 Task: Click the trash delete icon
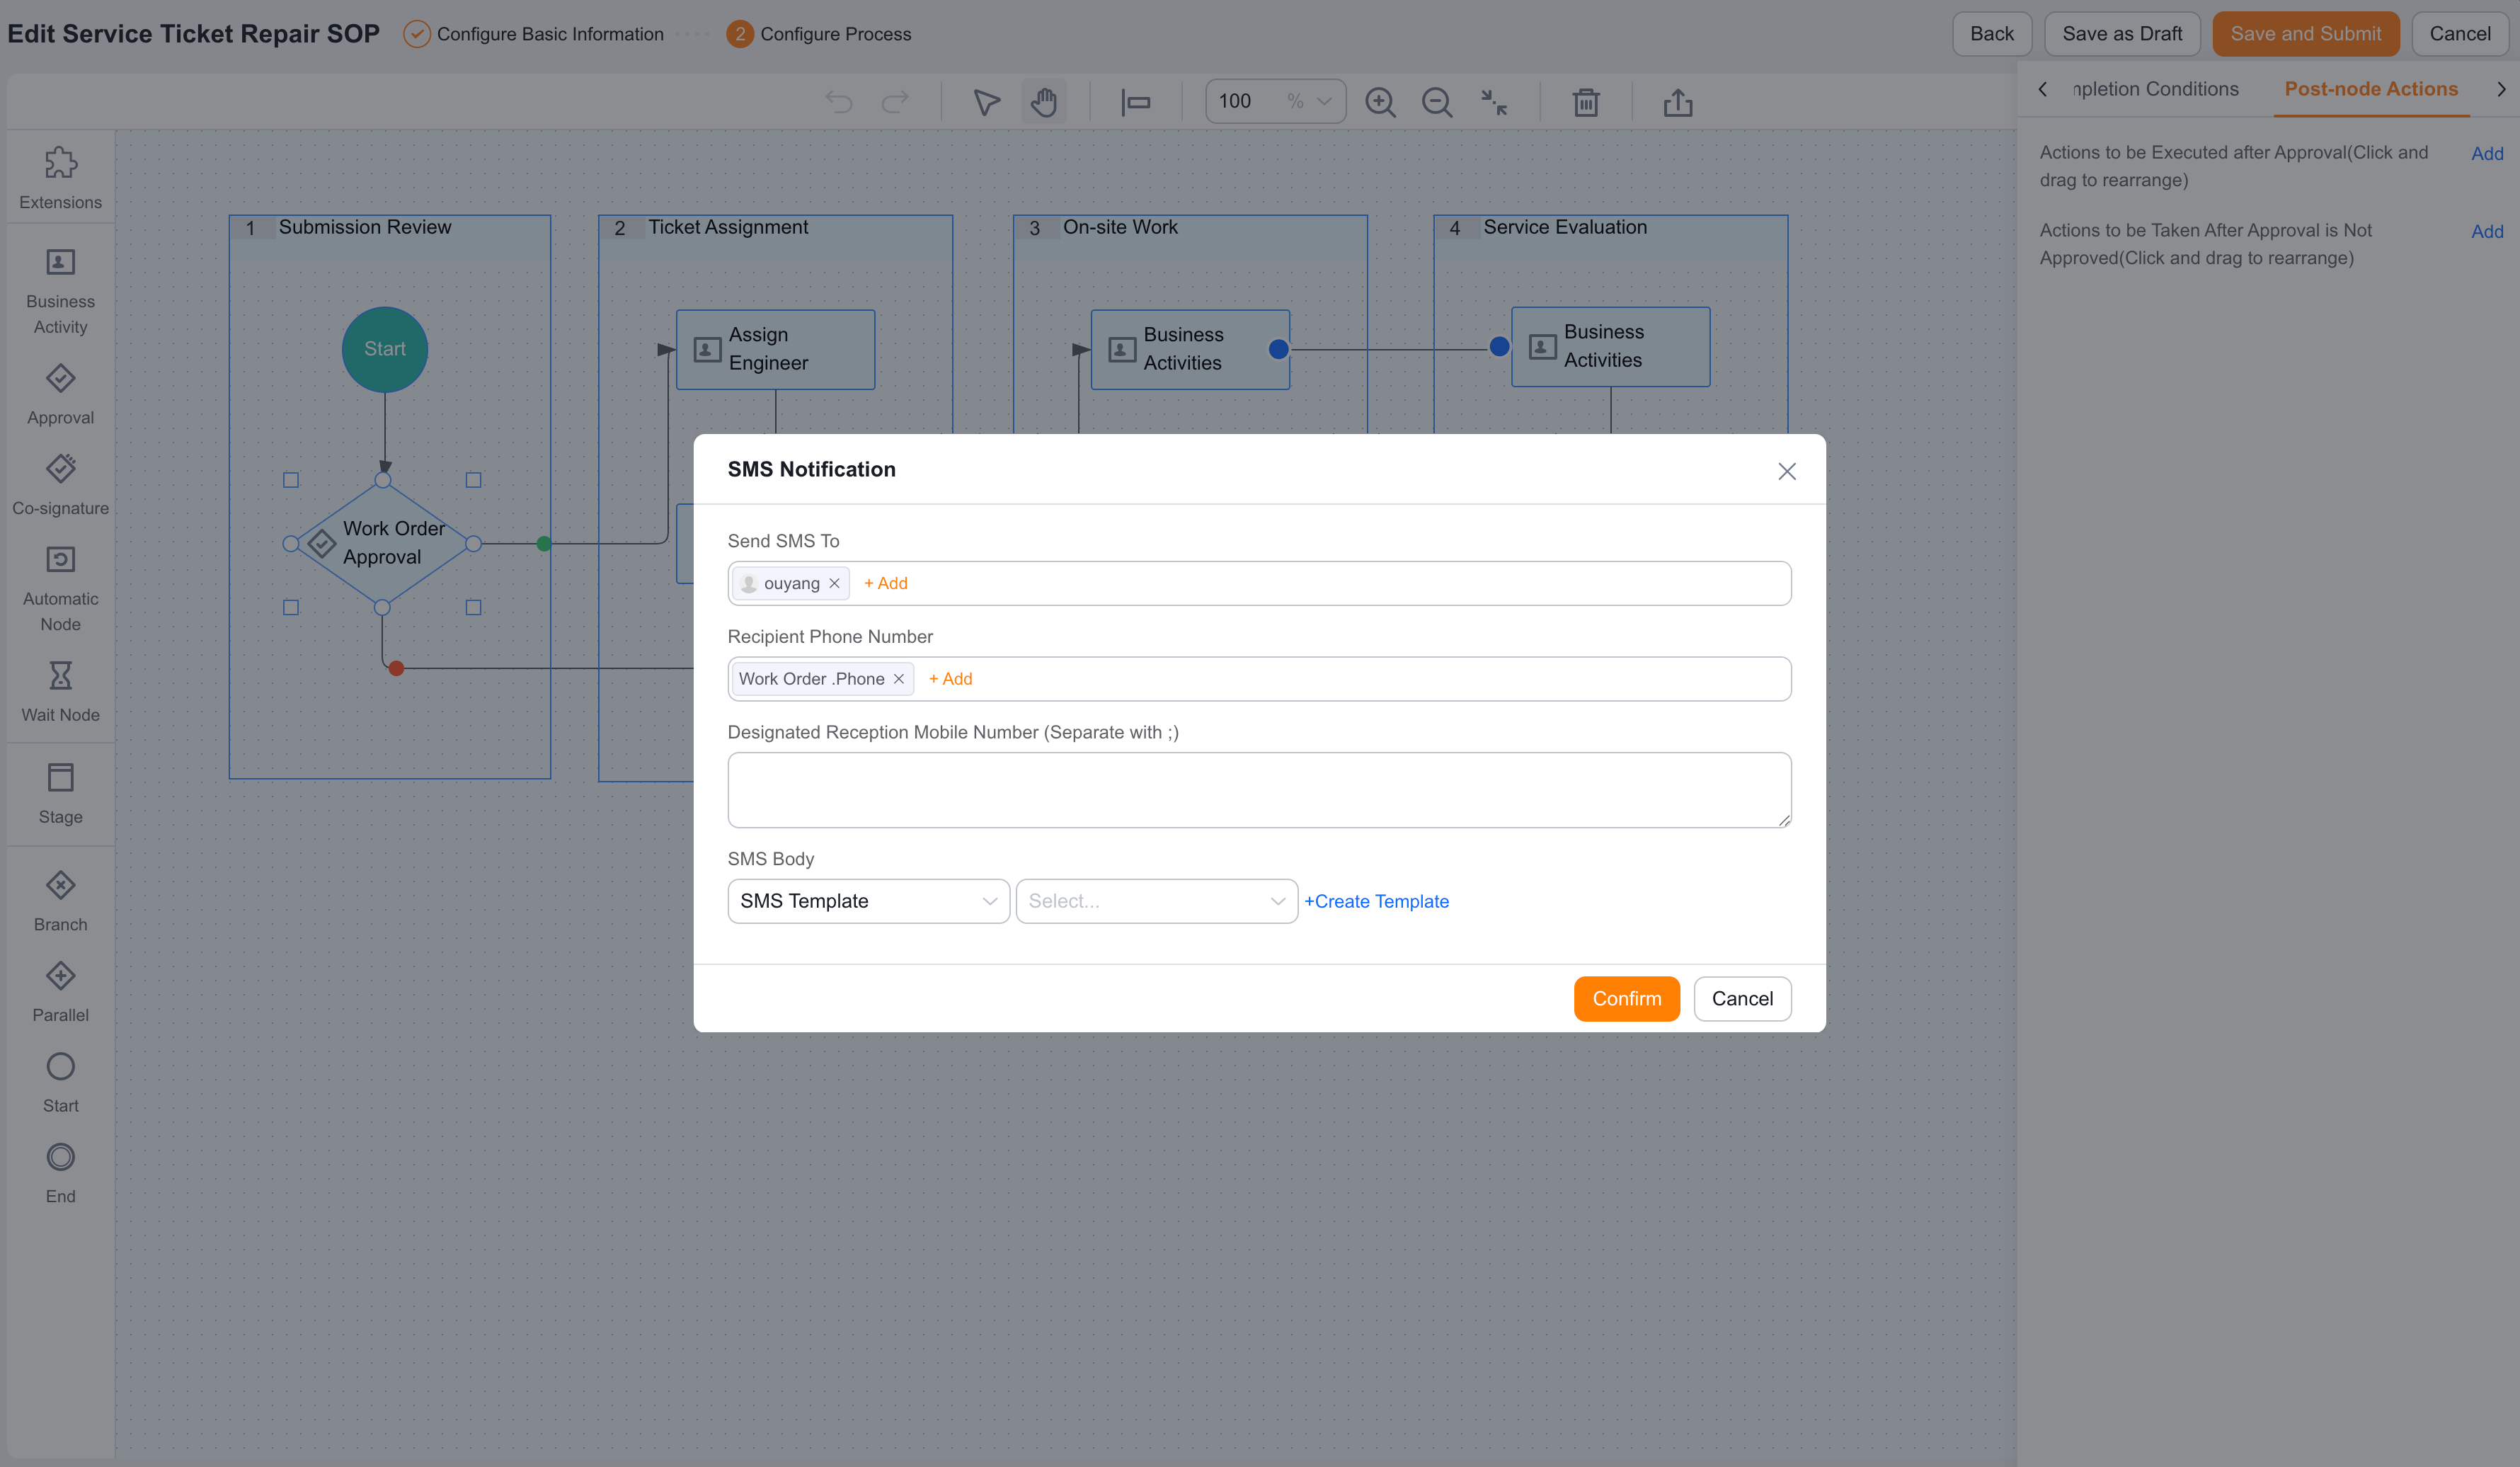point(1586,102)
